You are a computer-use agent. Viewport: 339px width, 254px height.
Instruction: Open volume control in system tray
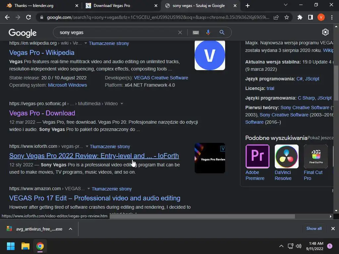coord(299,246)
